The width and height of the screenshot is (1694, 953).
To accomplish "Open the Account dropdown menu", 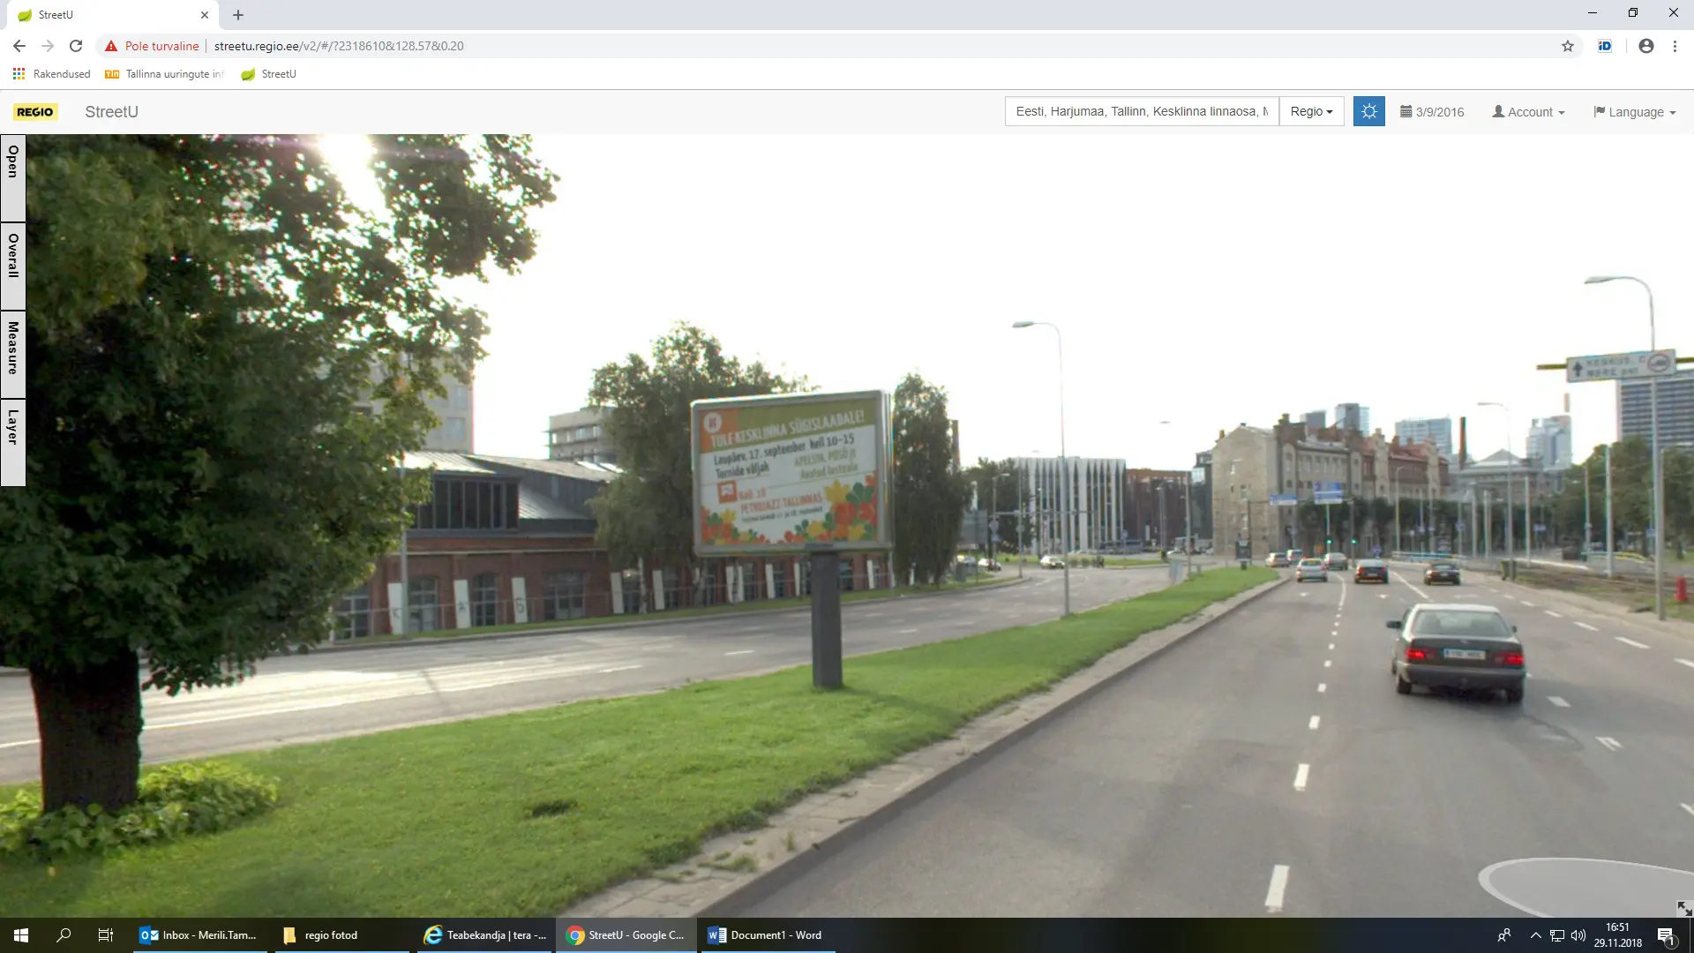I will point(1528,112).
